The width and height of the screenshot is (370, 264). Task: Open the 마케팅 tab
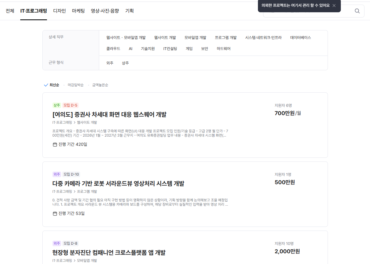pos(78,11)
